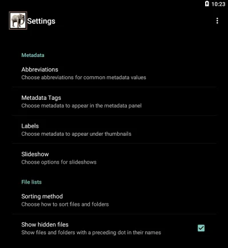Tap the elephant app icon

click(x=18, y=21)
